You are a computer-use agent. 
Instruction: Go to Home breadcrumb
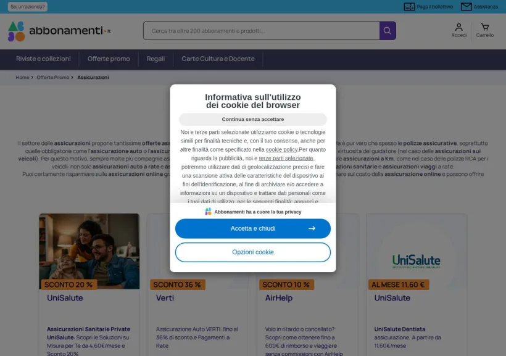tap(22, 78)
